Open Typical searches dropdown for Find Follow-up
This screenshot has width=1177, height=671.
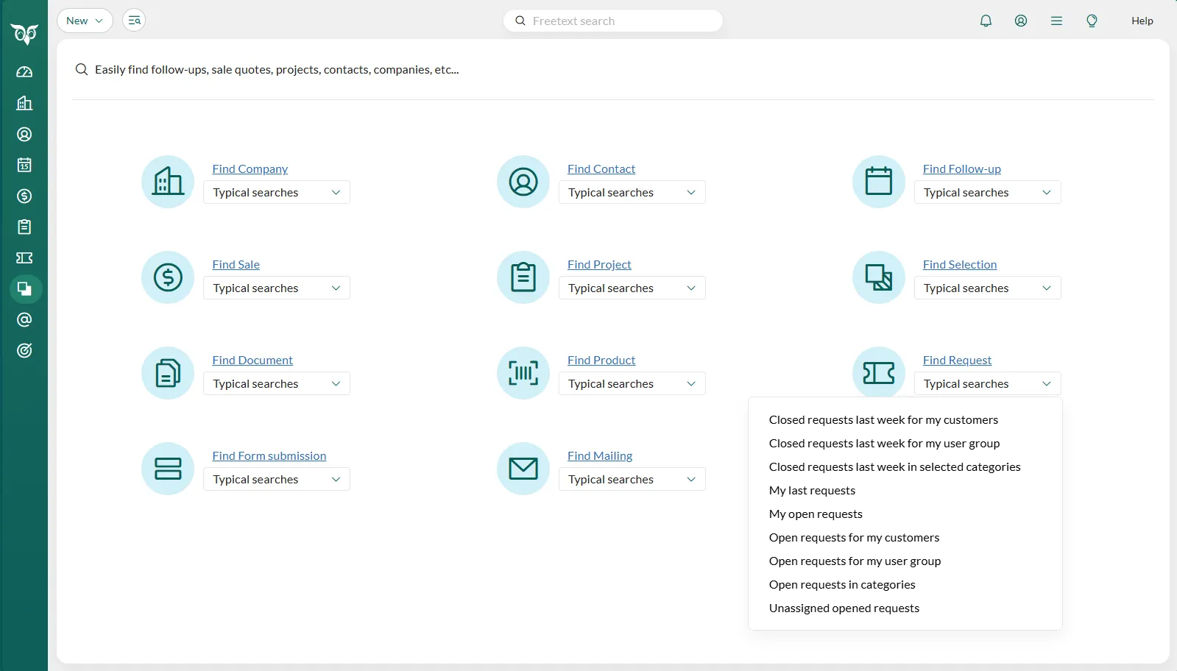987,192
